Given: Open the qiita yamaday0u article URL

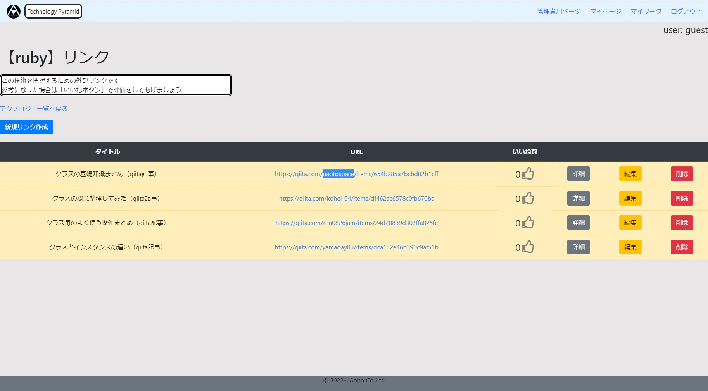Looking at the screenshot, I should [356, 247].
